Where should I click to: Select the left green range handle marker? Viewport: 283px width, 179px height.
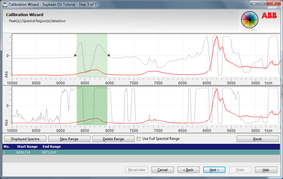75,55
